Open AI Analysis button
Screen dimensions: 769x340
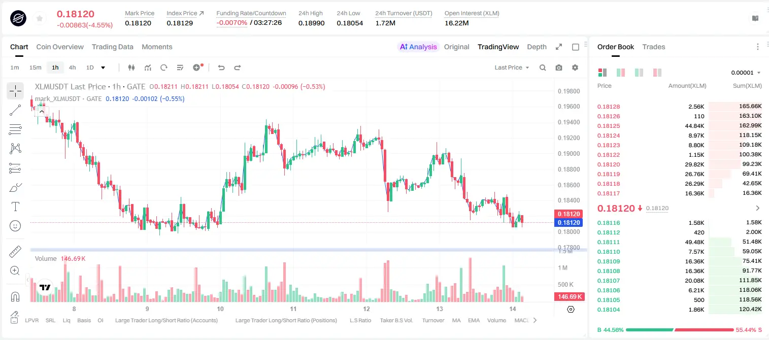click(418, 47)
